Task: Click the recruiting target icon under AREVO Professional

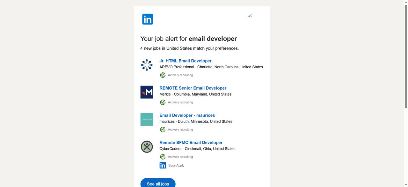Action: tap(163, 75)
